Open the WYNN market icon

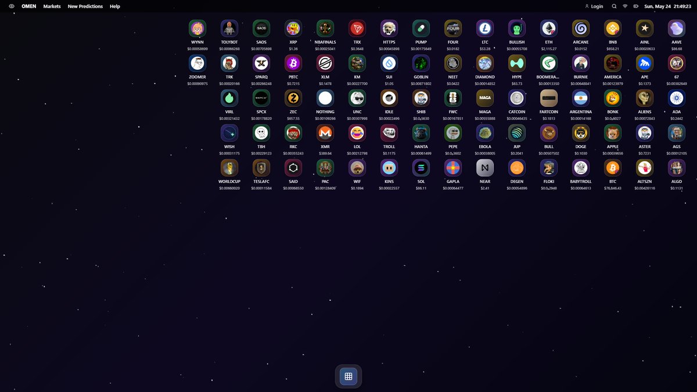(197, 28)
